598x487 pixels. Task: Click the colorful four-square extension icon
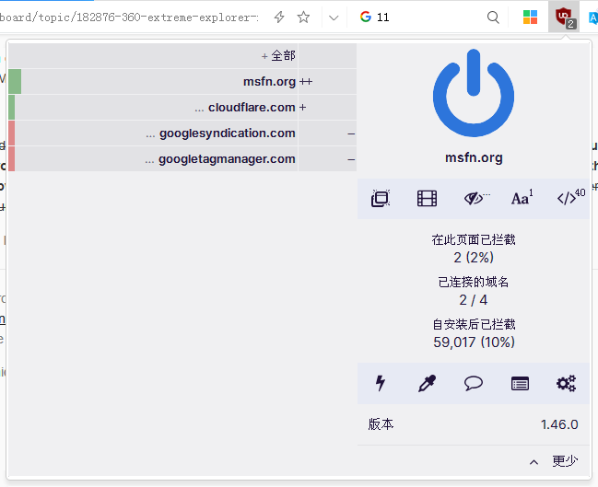pos(530,17)
